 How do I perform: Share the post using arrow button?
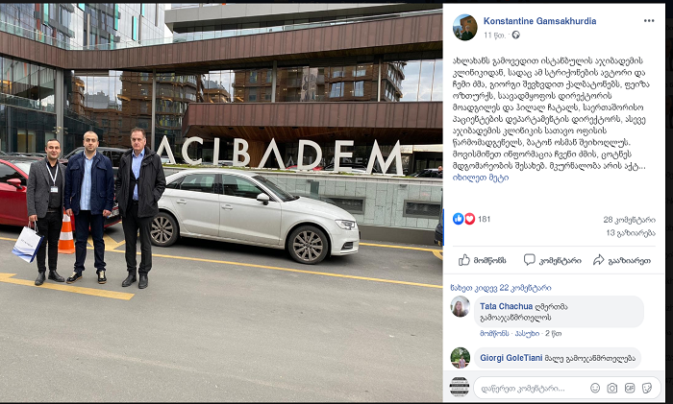click(x=621, y=260)
